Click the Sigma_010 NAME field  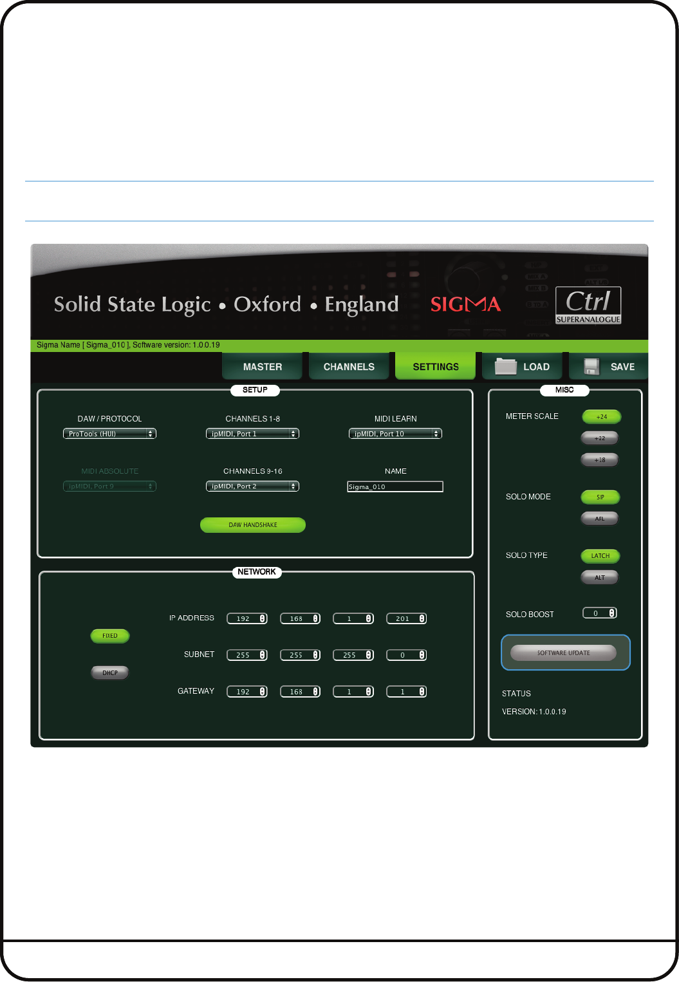coord(395,486)
